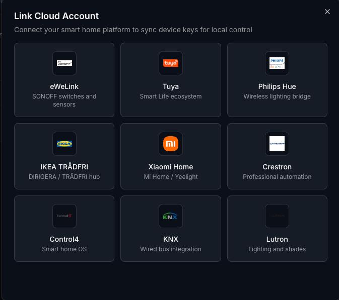Click the Xiaomi Mi logo icon
Screen dimensions: 339x300
point(171,144)
